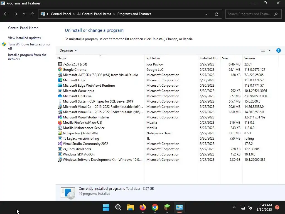Go up one level with up arrow
285x214 pixels.
[32, 14]
